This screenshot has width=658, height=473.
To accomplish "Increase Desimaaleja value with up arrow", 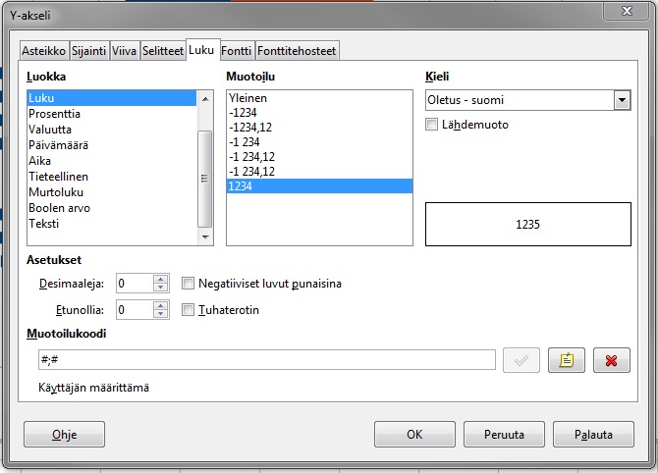I will 161,279.
